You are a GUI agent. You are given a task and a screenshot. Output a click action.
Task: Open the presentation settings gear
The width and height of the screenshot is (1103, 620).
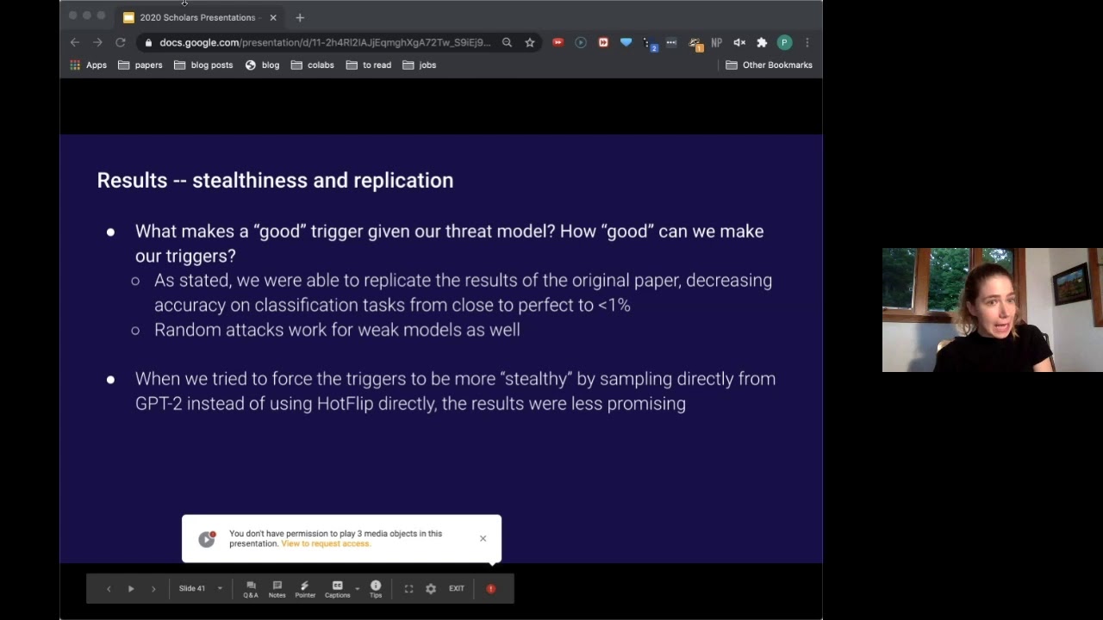[430, 588]
